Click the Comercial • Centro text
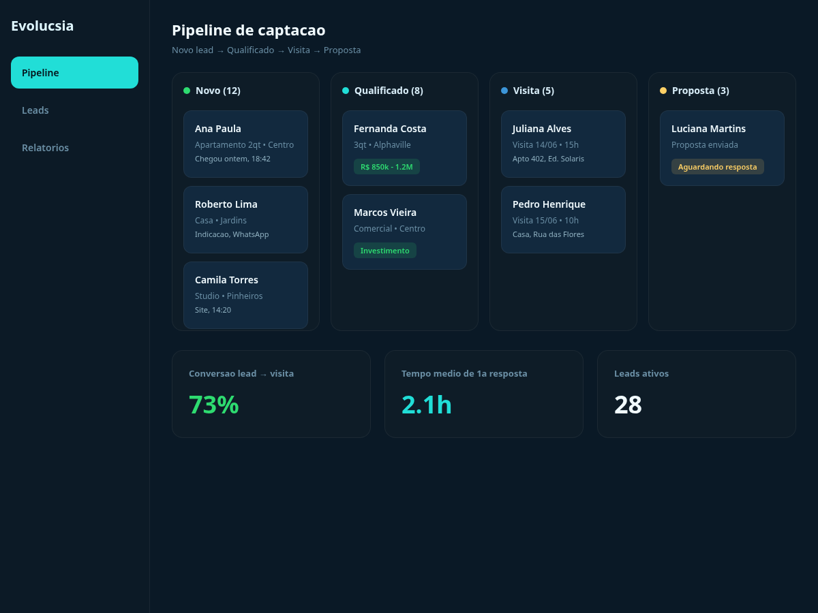Screen dimensions: 818x613 tap(389, 229)
